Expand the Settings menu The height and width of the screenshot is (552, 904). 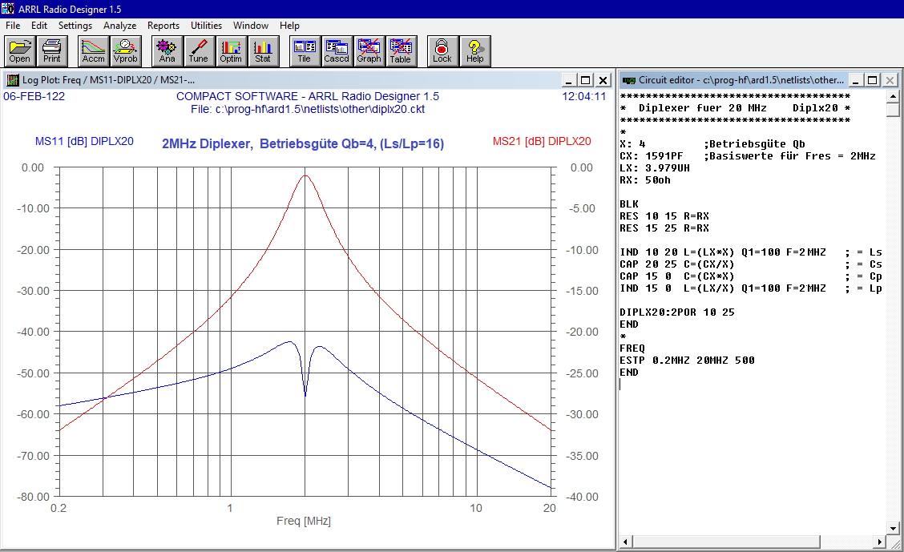pyautogui.click(x=75, y=26)
